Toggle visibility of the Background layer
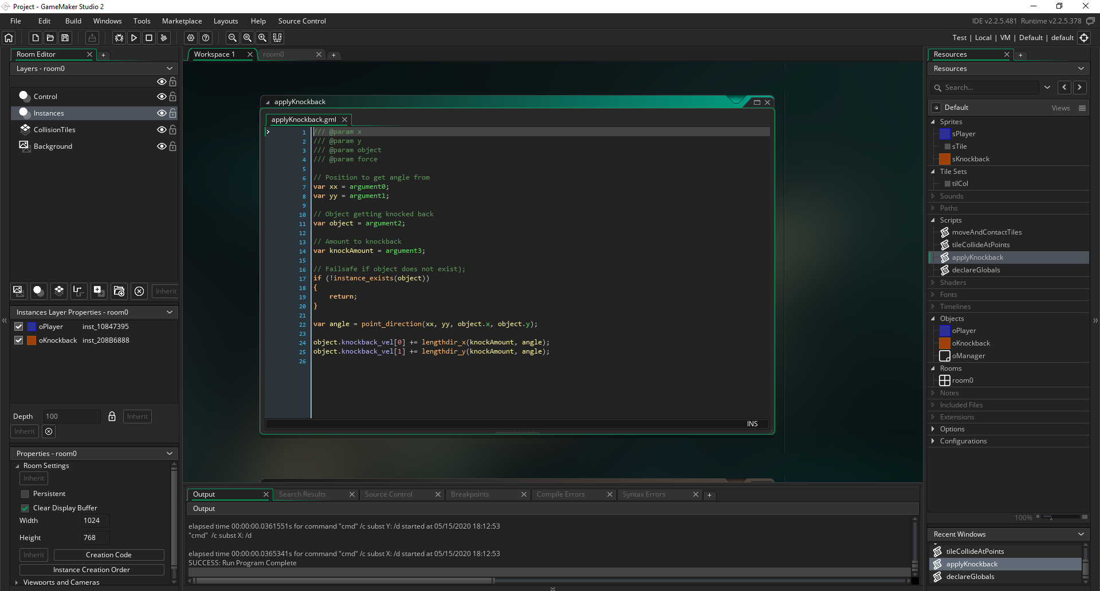 [x=161, y=146]
